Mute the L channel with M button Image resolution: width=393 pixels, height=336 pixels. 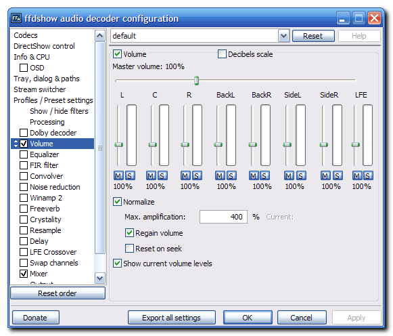coord(118,175)
